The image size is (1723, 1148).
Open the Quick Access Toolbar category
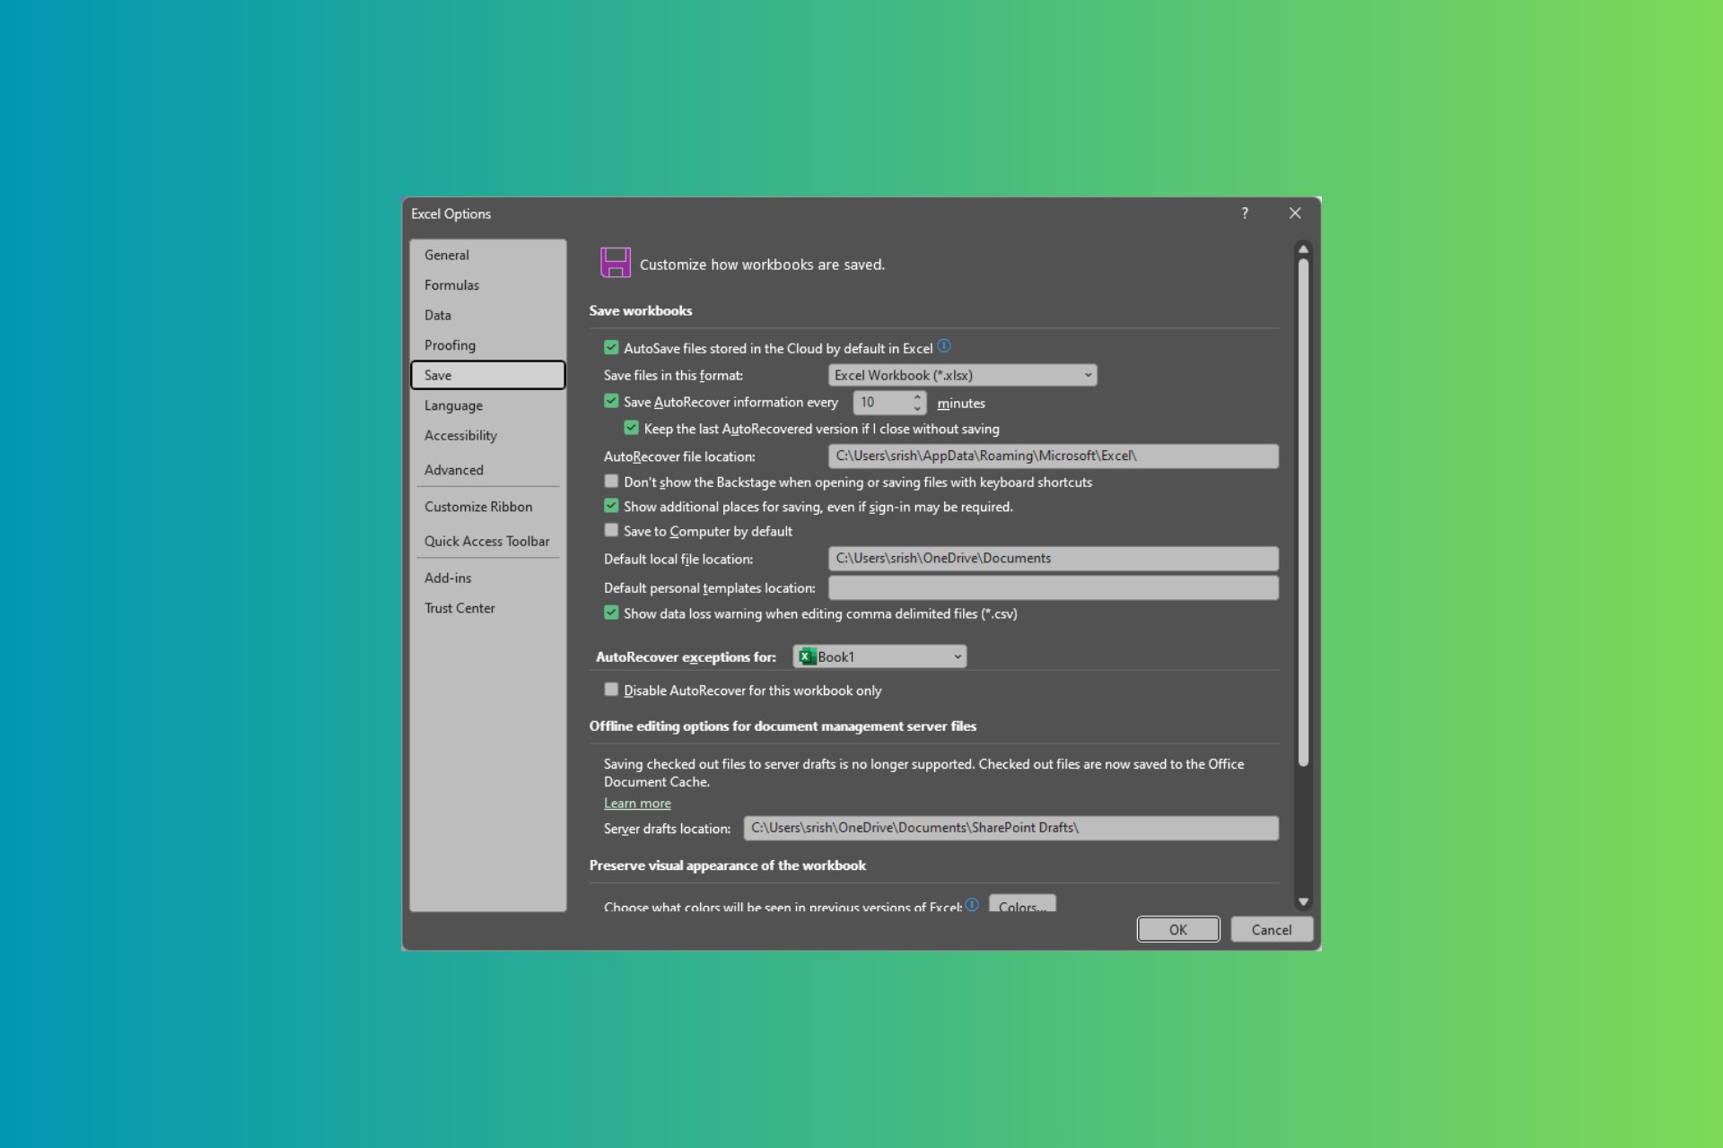(488, 541)
